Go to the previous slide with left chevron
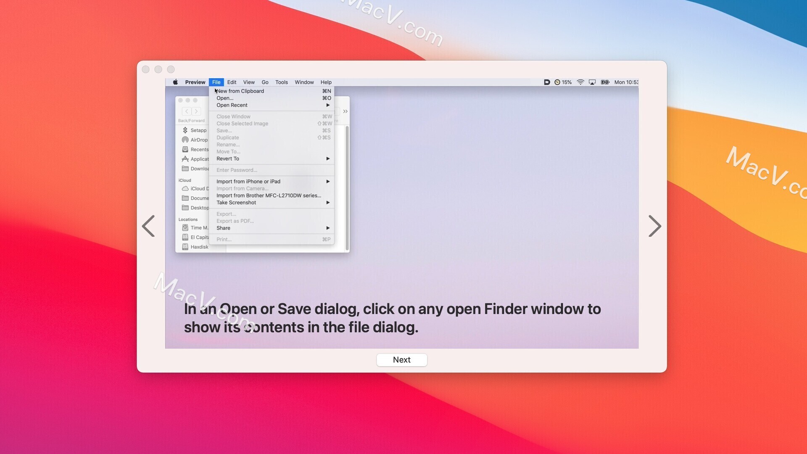Viewport: 807px width, 454px height. point(148,226)
